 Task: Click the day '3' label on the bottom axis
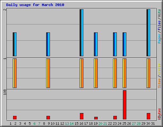pos(20,124)
